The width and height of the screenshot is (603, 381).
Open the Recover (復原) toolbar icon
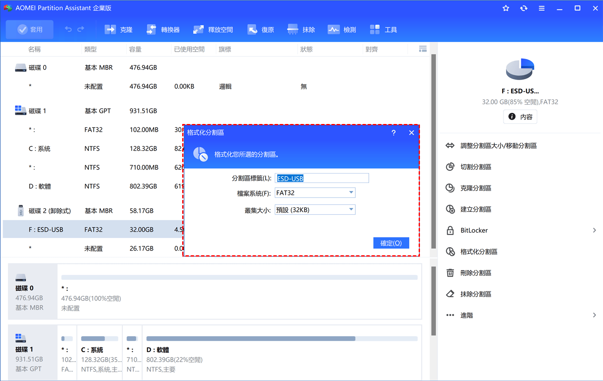(x=252, y=29)
